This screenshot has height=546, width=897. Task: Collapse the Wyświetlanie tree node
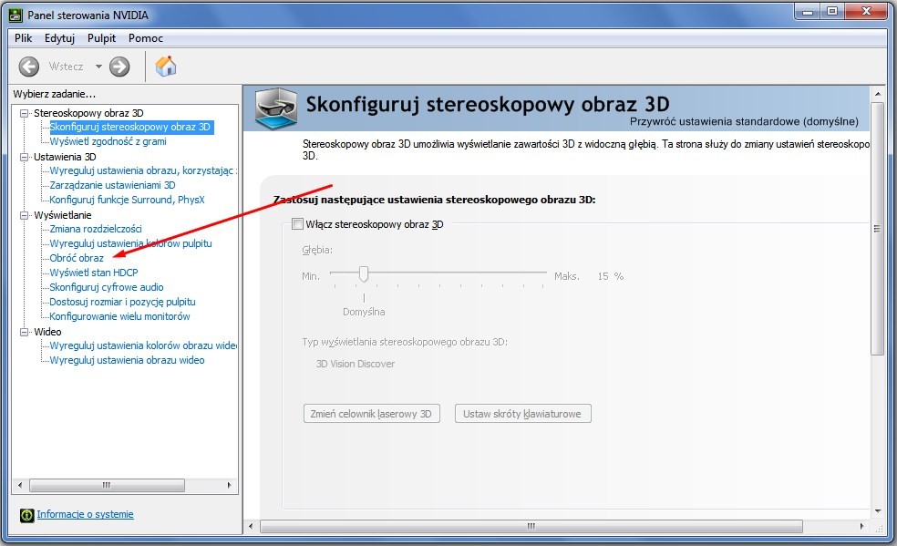[24, 215]
